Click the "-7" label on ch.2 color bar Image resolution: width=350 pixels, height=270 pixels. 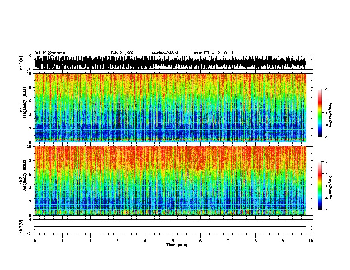point(326,210)
